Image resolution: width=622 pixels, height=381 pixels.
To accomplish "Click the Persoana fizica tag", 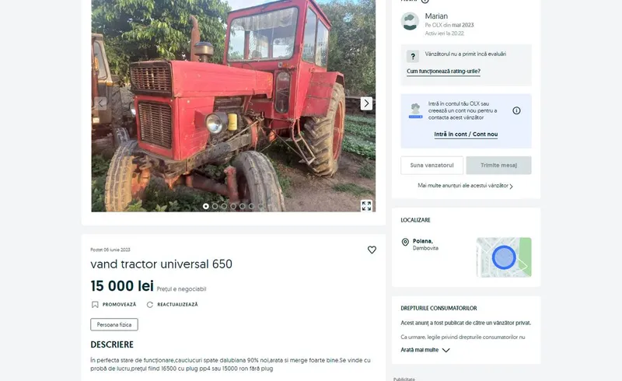I will tap(114, 325).
